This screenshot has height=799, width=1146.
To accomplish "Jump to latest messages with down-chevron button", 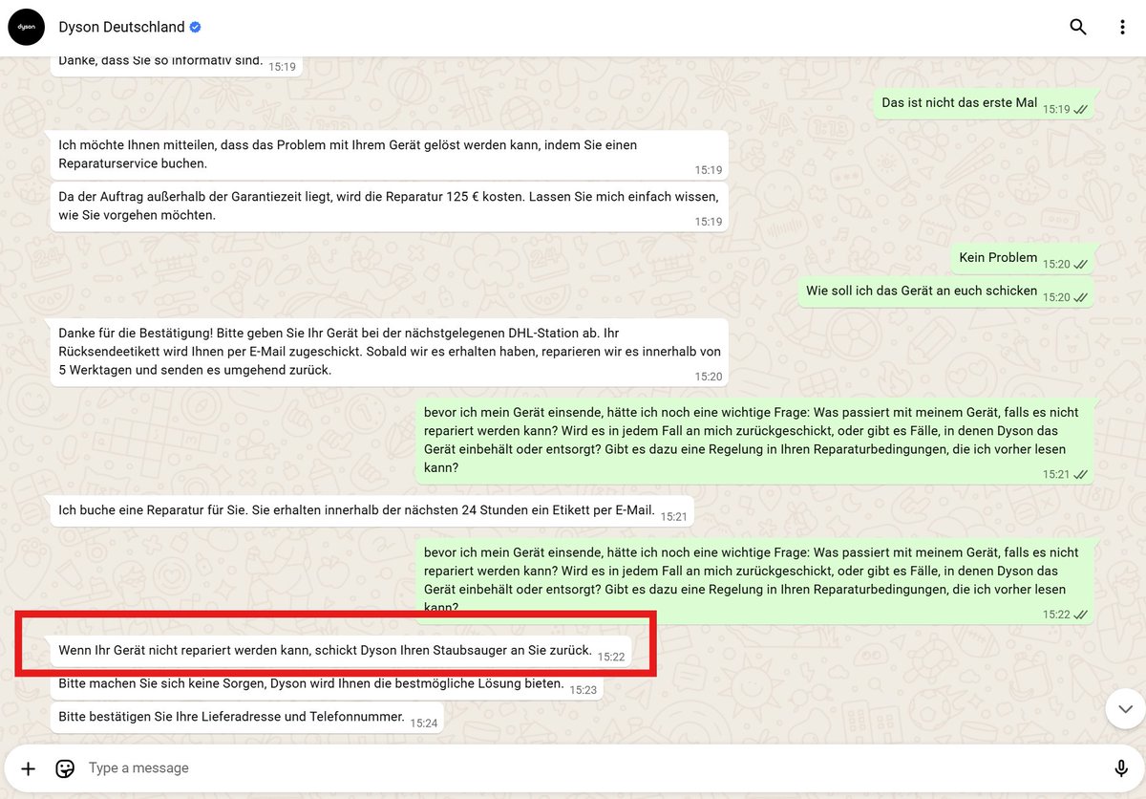I will click(x=1125, y=708).
